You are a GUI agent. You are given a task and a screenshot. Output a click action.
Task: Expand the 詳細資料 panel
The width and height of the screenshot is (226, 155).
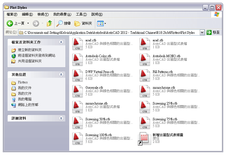61,118
